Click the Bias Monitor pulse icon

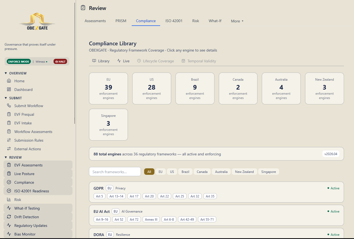[x=9, y=234]
